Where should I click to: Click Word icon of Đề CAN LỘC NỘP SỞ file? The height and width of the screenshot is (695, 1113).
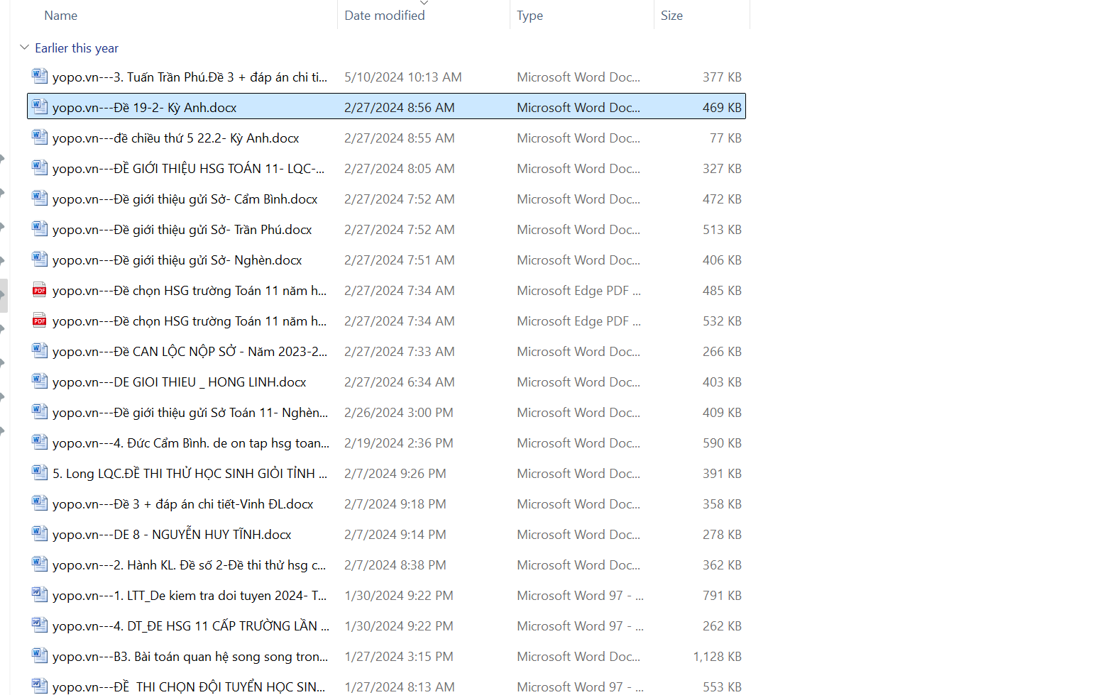(40, 350)
